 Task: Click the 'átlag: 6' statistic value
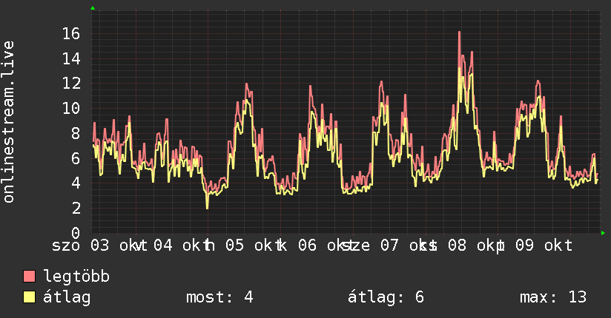386,297
